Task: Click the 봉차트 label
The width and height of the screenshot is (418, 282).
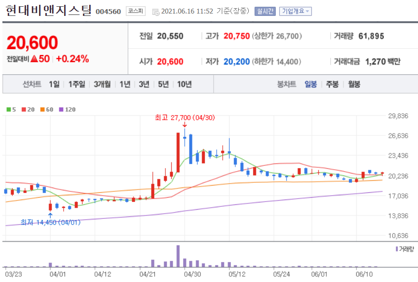Action: pyautogui.click(x=286, y=84)
